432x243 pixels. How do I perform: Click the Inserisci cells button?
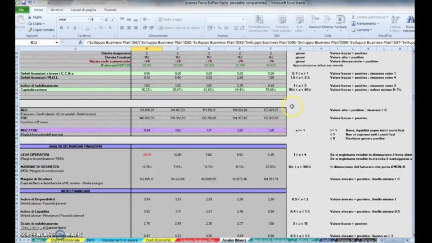(314, 24)
